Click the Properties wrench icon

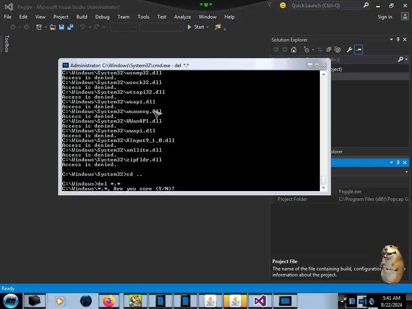coord(349,49)
